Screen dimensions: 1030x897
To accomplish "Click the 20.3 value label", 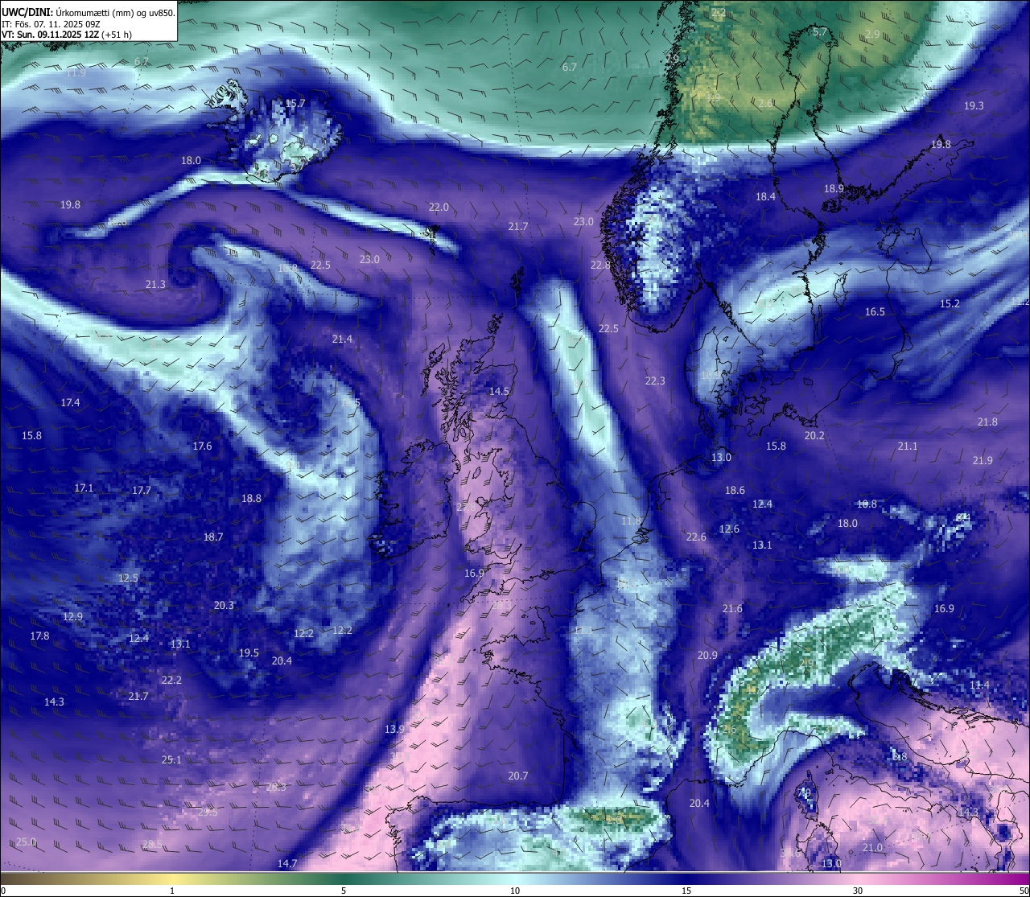I will [x=224, y=605].
